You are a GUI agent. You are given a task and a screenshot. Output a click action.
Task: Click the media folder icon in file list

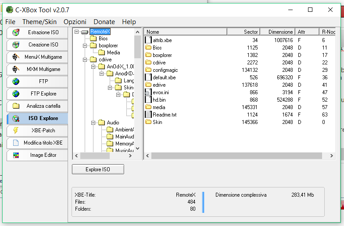coord(148,107)
